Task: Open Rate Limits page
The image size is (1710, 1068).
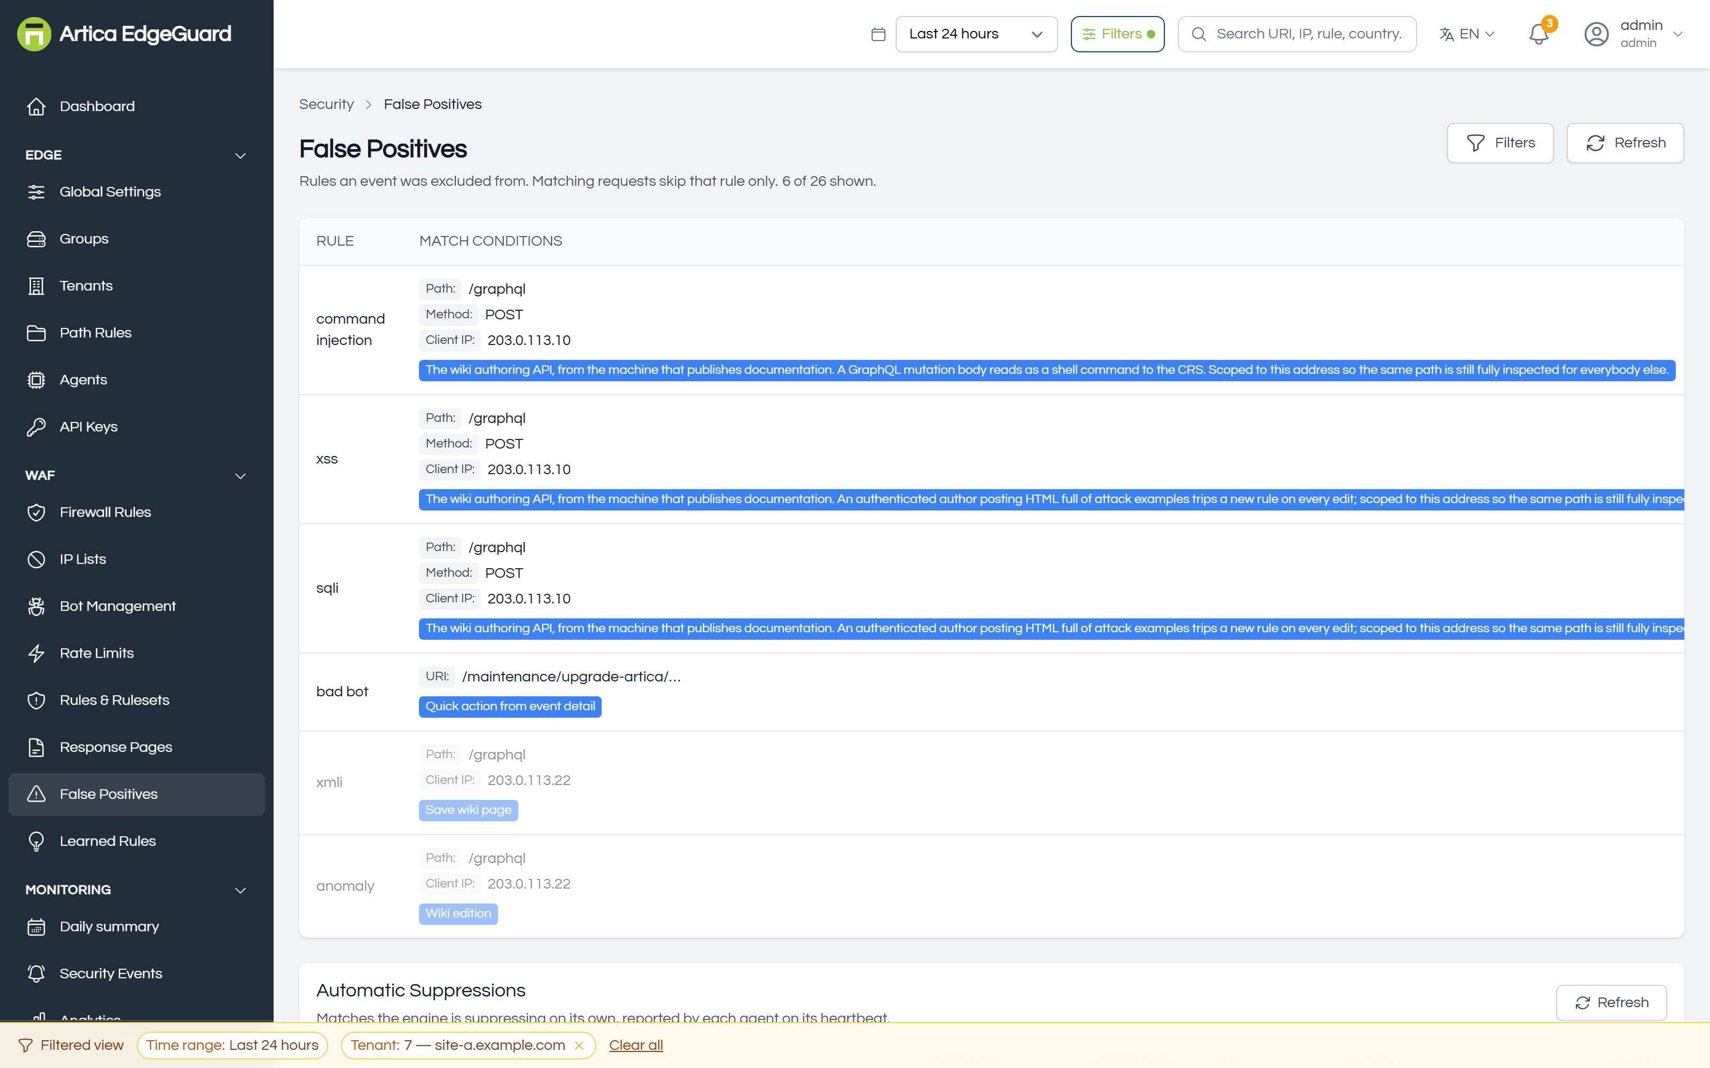Action: point(136,654)
